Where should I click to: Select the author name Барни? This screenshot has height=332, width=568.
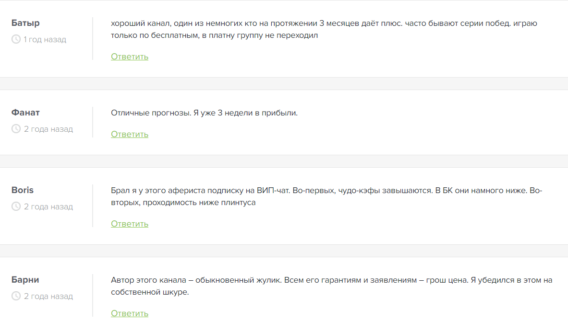point(25,280)
